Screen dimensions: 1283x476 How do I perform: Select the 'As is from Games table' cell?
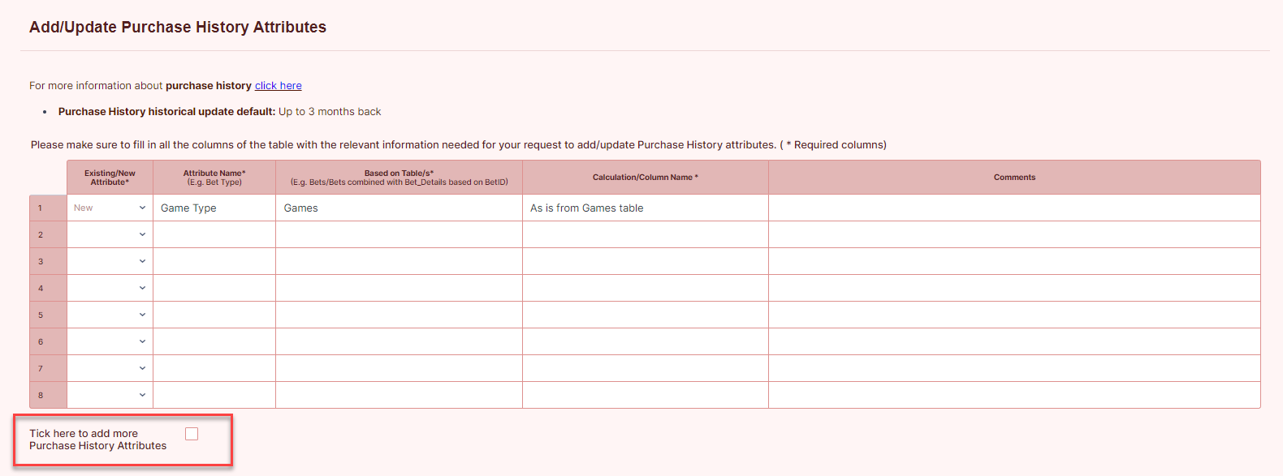click(646, 208)
